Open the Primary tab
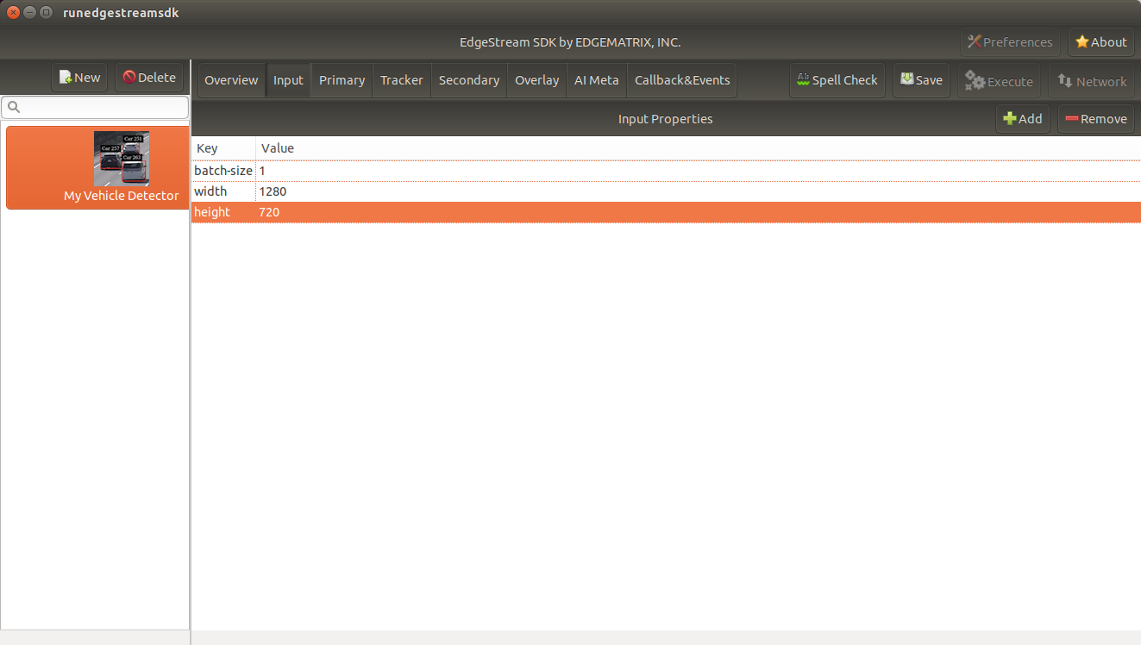The width and height of the screenshot is (1141, 645). (342, 80)
